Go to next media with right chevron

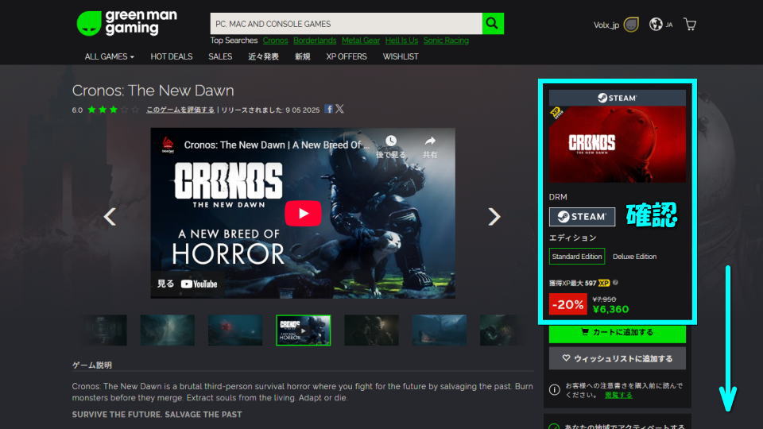494,216
